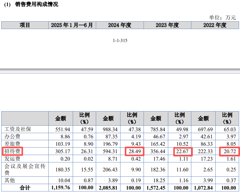Image resolution: width=240 pixels, height=193 pixels.
Task: Click the 会议及展会宣传费 row label
Action: pyautogui.click(x=24, y=170)
